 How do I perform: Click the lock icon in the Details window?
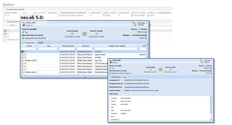(x=201, y=61)
